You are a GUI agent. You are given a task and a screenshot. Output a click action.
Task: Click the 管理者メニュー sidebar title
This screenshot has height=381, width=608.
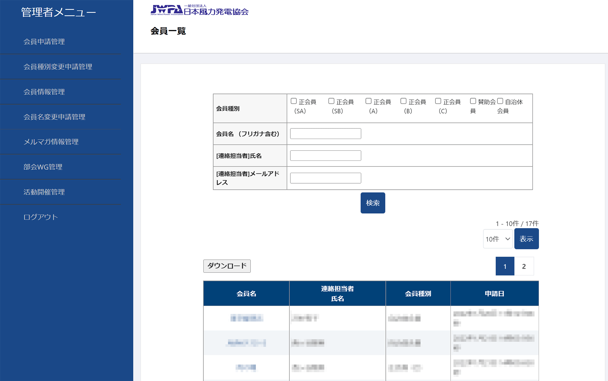pyautogui.click(x=59, y=12)
